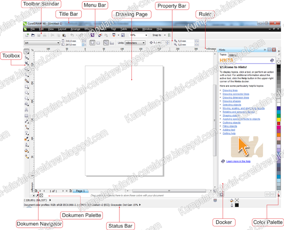The image size is (284, 230).
Task: Select the Page 1 tab
Action: 81,191
